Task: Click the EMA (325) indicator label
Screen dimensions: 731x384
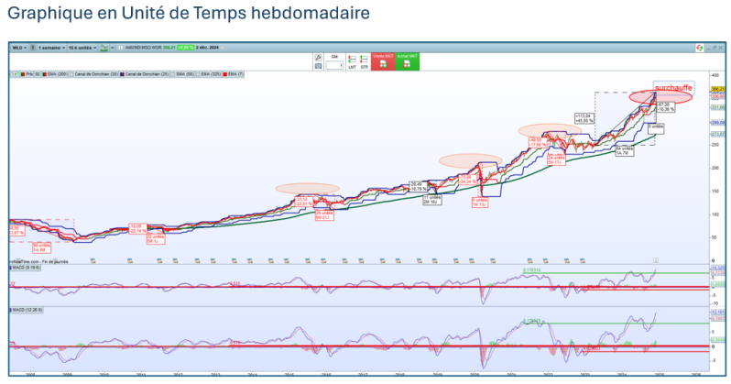Action: pyautogui.click(x=208, y=74)
